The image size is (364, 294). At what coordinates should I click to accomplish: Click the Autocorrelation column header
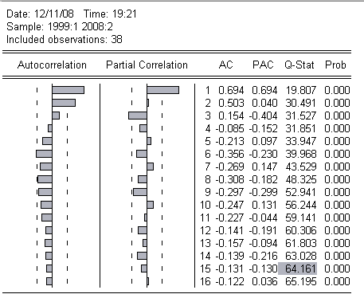52,65
